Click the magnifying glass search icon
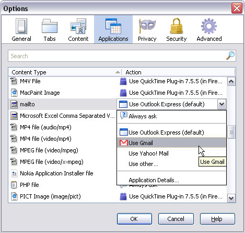Image resolution: width=245 pixels, height=233 pixels. click(230, 56)
